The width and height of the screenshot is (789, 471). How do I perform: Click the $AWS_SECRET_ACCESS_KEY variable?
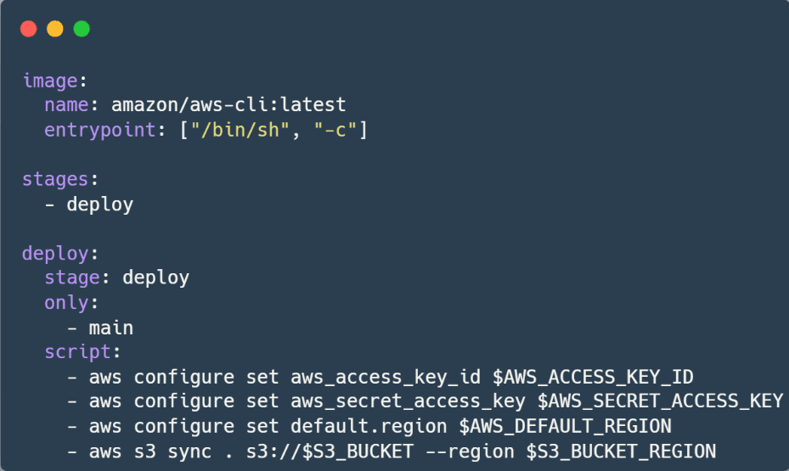click(660, 401)
